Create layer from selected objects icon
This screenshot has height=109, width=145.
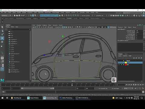(x=141, y=58)
